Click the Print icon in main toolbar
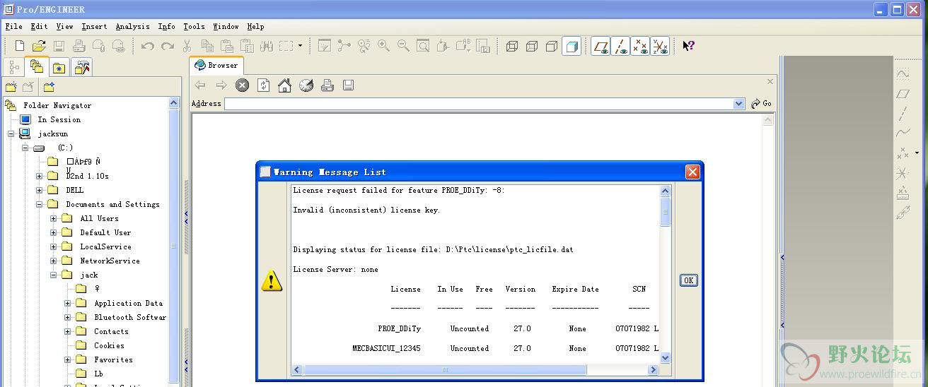This screenshot has height=387, width=928. (x=79, y=46)
